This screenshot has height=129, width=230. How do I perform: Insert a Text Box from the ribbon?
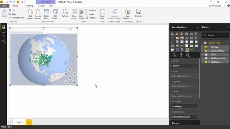click(x=91, y=10)
